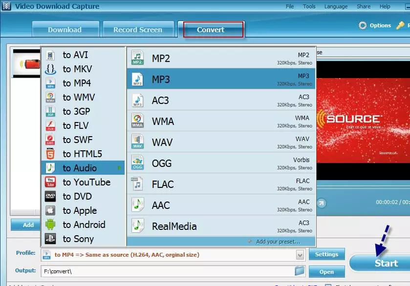The image size is (410, 286).
Task: Browse output folder using the folder icon
Action: click(300, 271)
